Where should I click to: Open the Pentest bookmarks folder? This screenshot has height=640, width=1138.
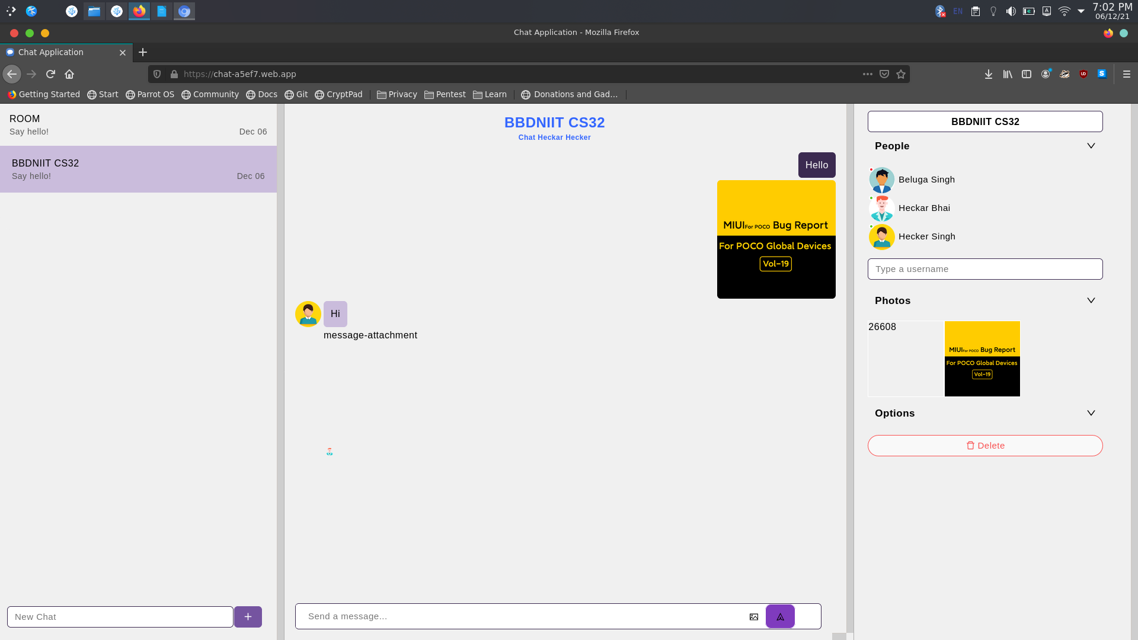tap(445, 94)
